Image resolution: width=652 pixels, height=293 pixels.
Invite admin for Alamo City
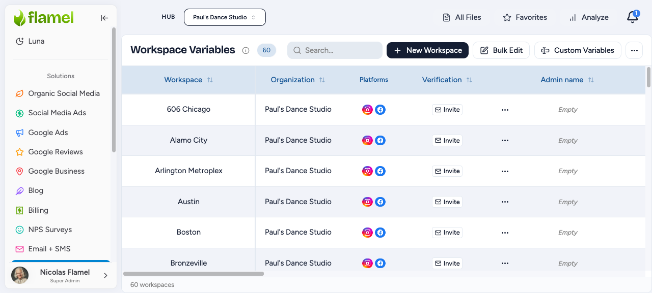(x=447, y=141)
